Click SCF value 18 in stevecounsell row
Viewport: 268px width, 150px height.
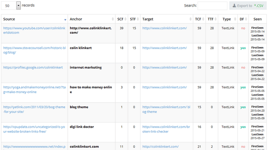[x=121, y=48]
